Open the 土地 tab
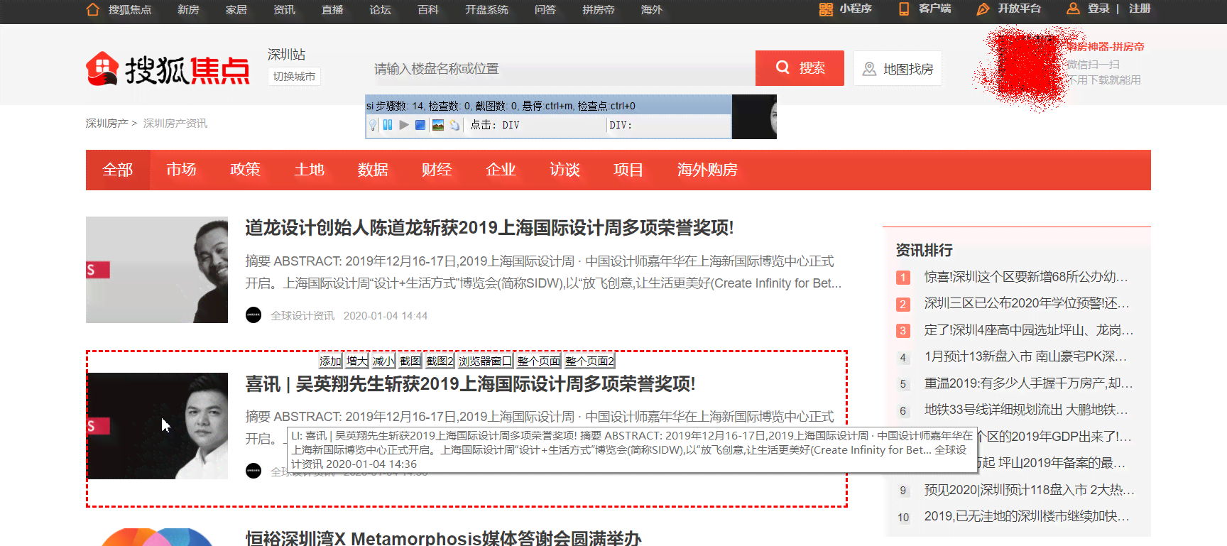This screenshot has width=1227, height=546. tap(309, 170)
